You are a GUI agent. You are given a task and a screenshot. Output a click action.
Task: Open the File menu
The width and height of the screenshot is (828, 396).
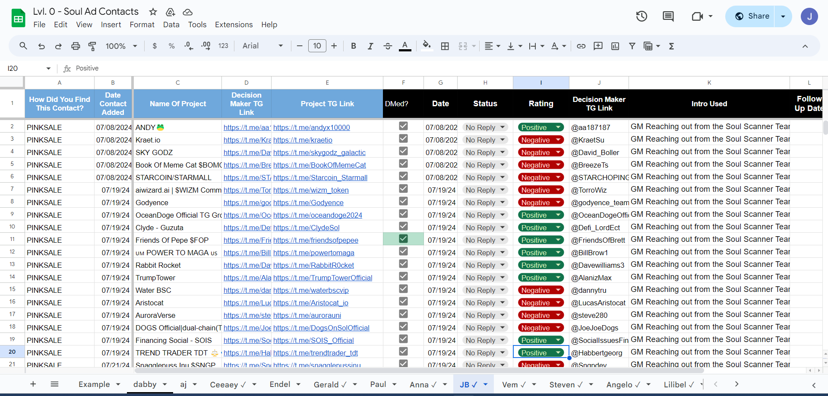39,25
